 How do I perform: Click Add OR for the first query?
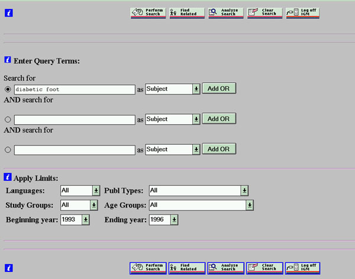click(x=219, y=89)
